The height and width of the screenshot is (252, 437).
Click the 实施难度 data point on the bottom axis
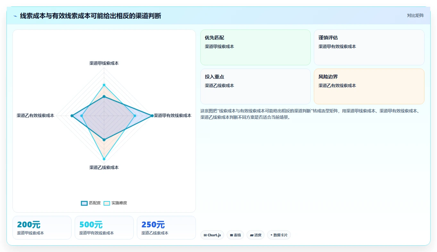point(104,159)
